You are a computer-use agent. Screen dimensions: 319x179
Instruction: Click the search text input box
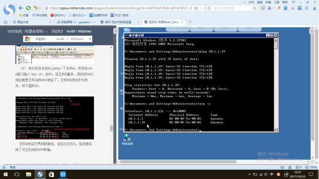point(232,8)
